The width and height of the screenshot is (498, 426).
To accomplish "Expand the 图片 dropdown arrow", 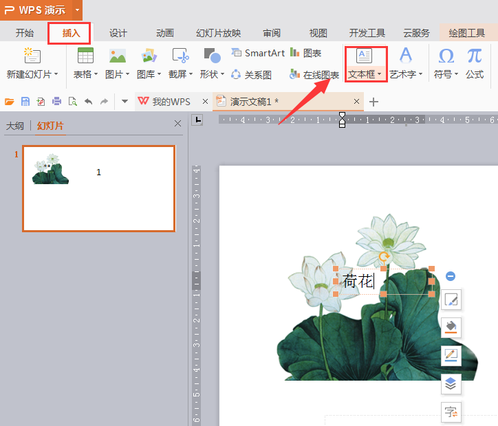I will tap(128, 74).
